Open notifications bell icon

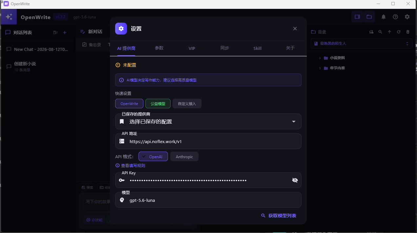(384, 17)
